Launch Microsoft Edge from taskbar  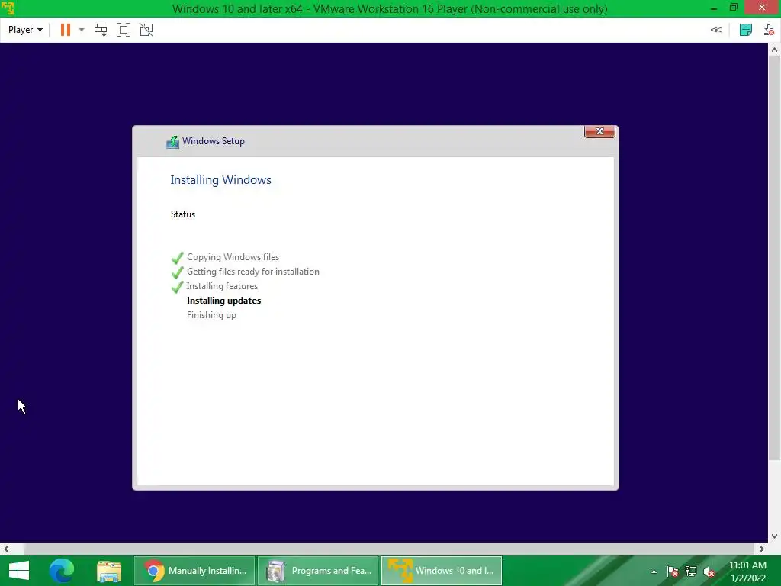tap(62, 571)
